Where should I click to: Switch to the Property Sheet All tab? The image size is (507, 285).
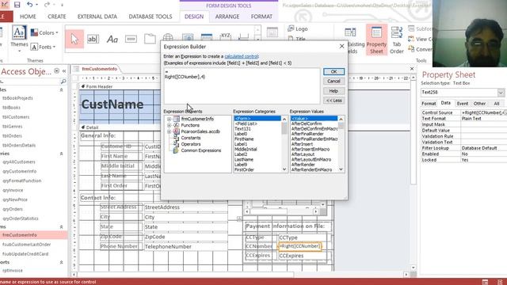497,104
